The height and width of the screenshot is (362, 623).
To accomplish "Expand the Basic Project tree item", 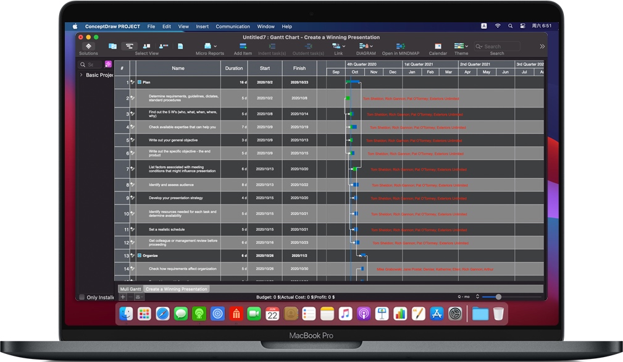I will (80, 75).
